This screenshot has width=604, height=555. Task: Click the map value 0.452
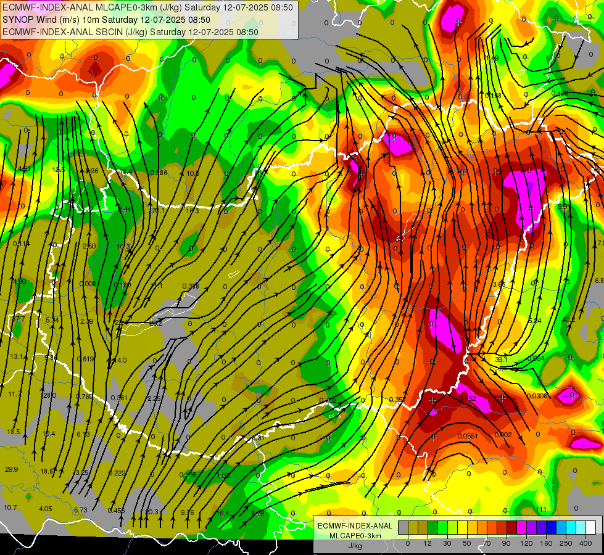point(467,398)
